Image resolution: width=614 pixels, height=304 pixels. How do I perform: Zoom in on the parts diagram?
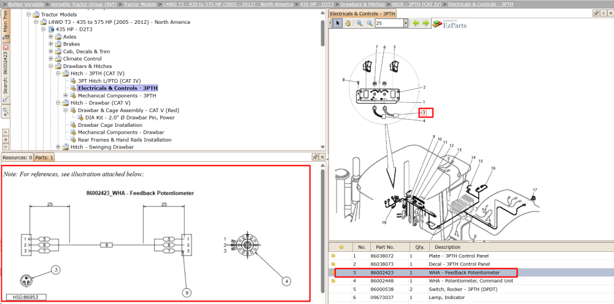[359, 23]
